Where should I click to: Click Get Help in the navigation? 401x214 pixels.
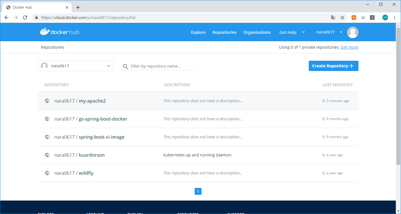(288, 32)
